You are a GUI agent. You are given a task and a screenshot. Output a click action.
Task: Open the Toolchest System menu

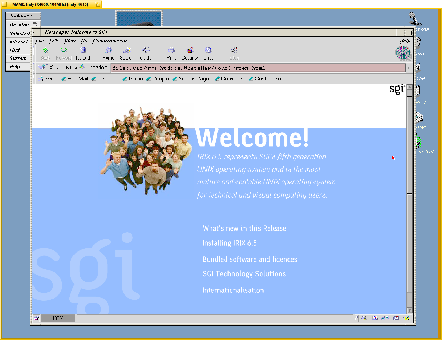pos(18,58)
